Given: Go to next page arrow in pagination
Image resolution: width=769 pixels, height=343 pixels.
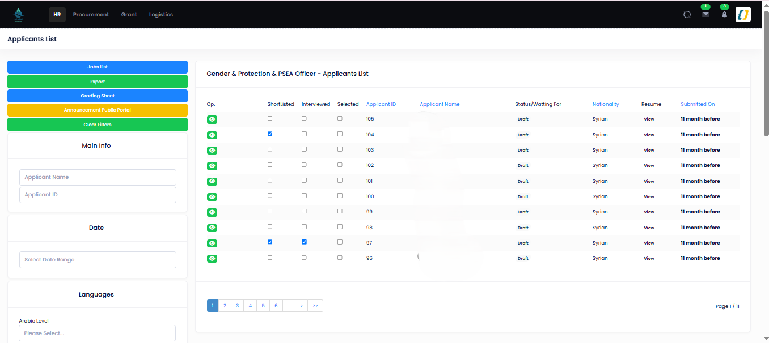Looking at the screenshot, I should pos(302,306).
